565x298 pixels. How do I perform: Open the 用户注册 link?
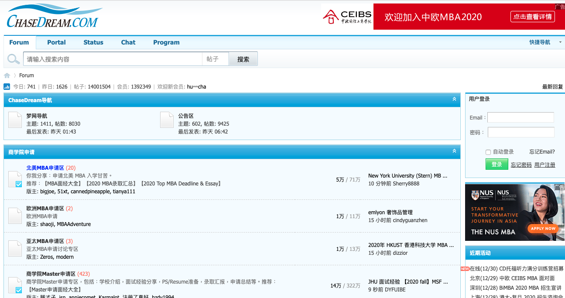545,165
